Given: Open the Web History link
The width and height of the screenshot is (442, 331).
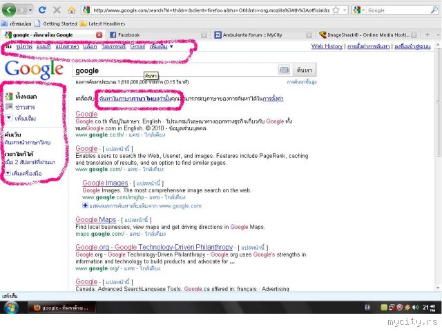Looking at the screenshot, I should [x=327, y=46].
